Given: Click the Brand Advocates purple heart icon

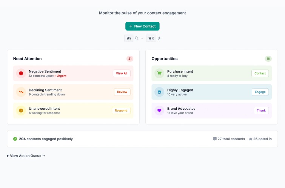Looking at the screenshot, I should click(x=159, y=111).
